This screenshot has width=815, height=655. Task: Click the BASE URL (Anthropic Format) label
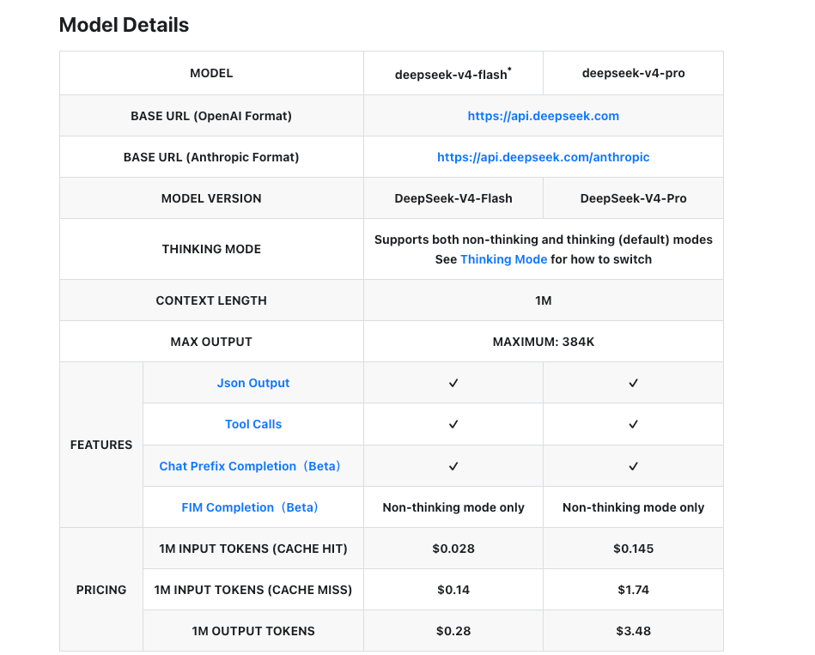tap(211, 157)
